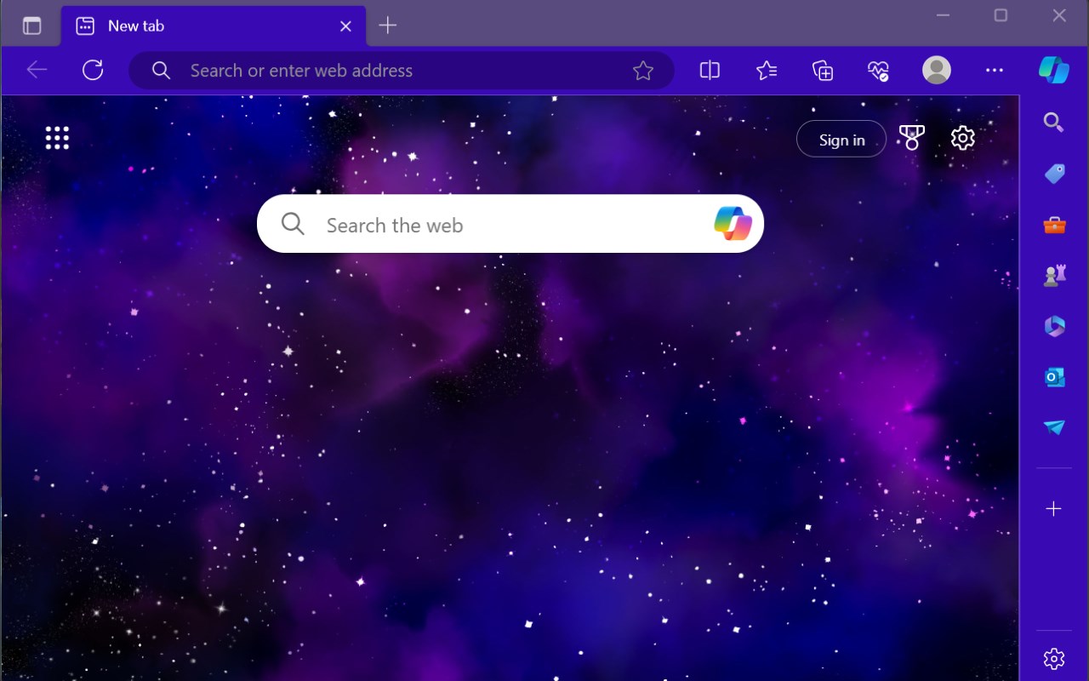Open sidebar Search
1089x681 pixels.
1053,123
